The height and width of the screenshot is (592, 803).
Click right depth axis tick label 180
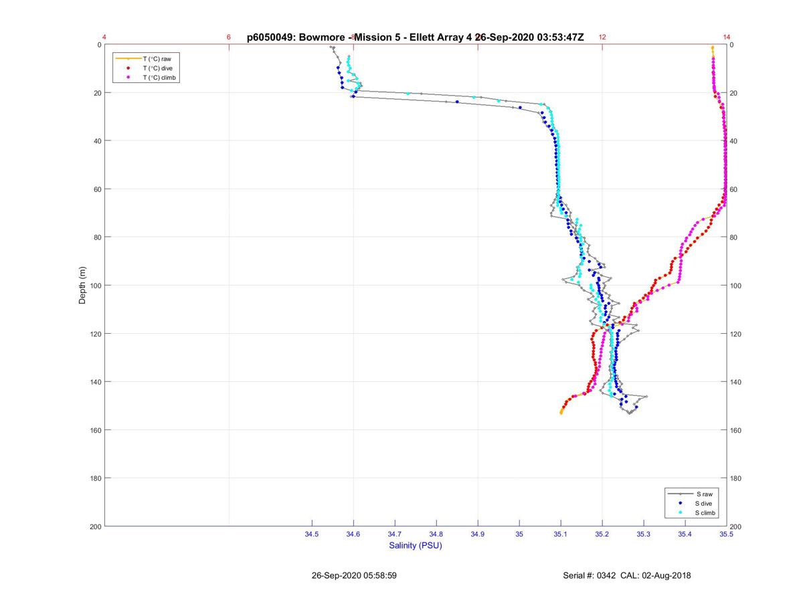736,478
